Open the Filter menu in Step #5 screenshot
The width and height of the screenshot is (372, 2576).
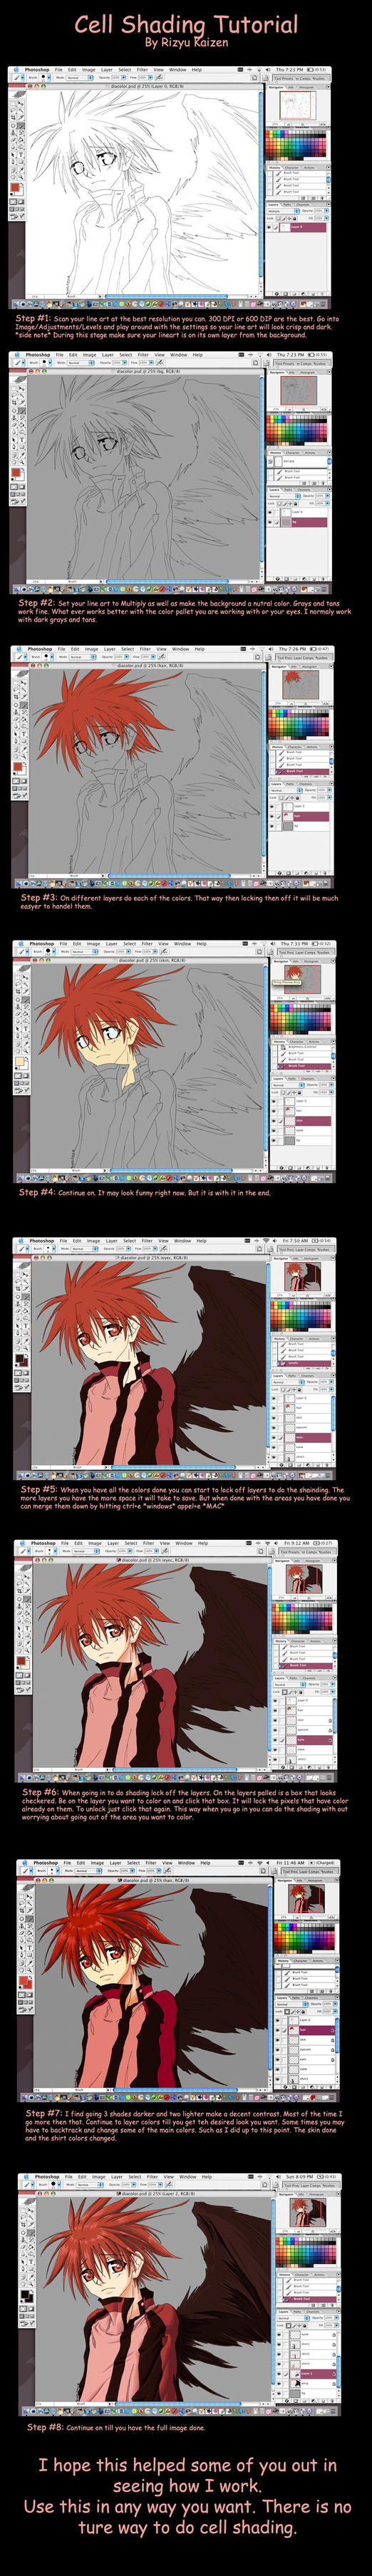(146, 1241)
